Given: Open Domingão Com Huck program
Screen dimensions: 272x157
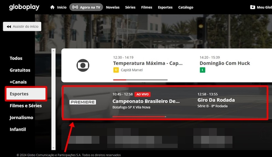Looking at the screenshot, I should click(x=225, y=63).
